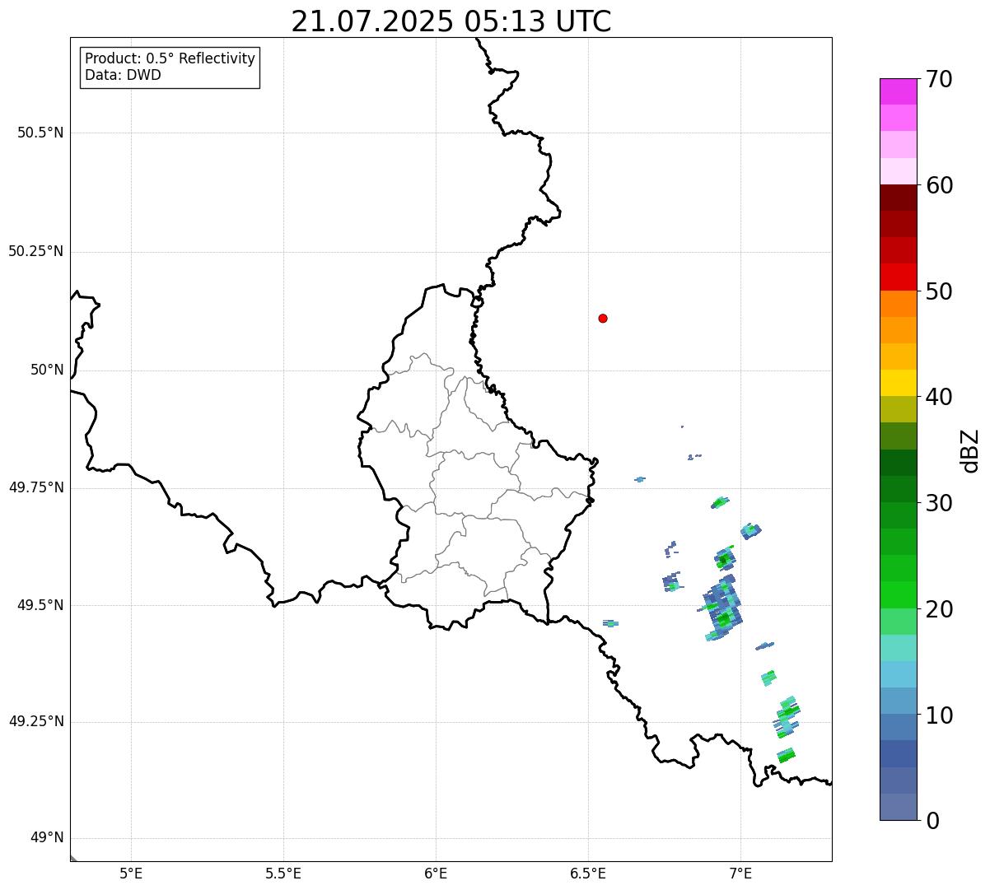Click the 50.25°N latitude label
This screenshot has width=990, height=890.
[x=36, y=251]
